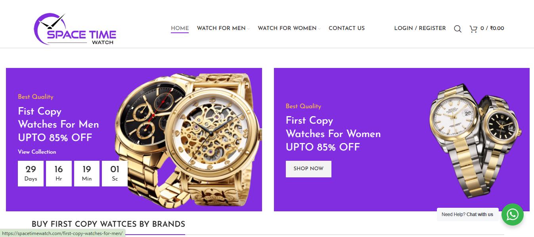Open the Contact Us menu item

346,28
